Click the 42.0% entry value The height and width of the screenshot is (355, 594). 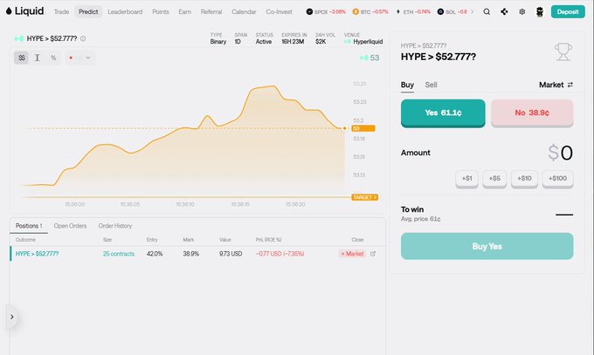point(155,254)
